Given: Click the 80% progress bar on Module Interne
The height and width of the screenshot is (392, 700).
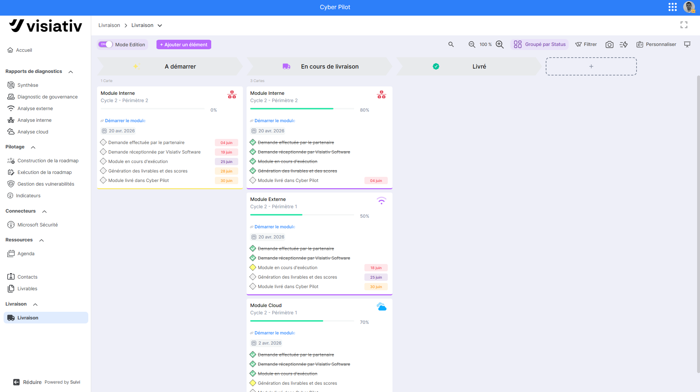Looking at the screenshot, I should (302, 109).
